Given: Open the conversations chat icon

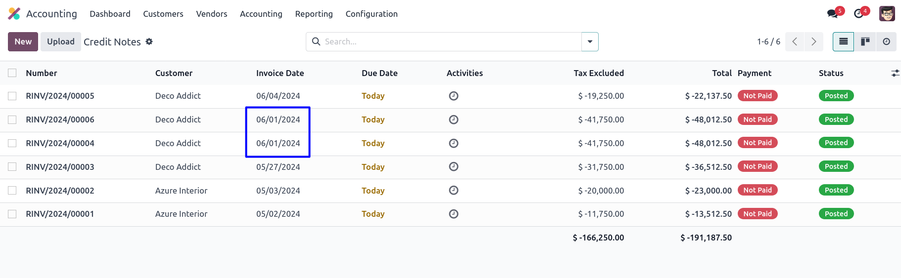Looking at the screenshot, I should 833,14.
